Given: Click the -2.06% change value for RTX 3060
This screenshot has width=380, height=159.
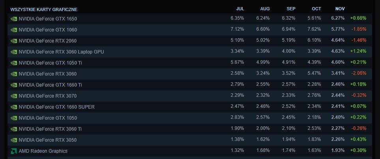Looking at the screenshot, I should coord(359,73).
